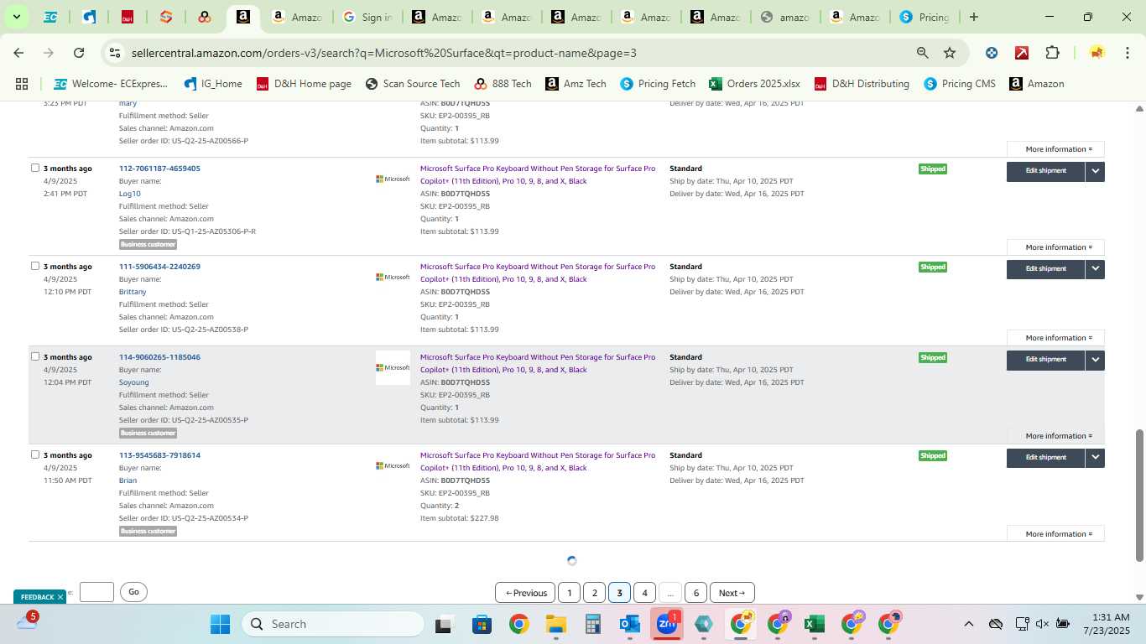Image resolution: width=1146 pixels, height=644 pixels.
Task: Open the Chrome extensions puzzle icon
Action: [x=1052, y=53]
